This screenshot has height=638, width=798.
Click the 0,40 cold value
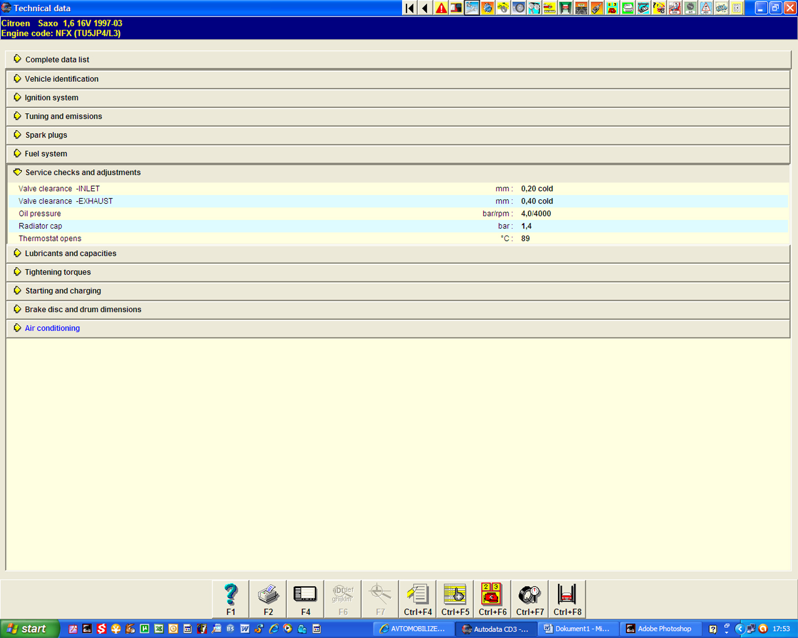point(537,201)
